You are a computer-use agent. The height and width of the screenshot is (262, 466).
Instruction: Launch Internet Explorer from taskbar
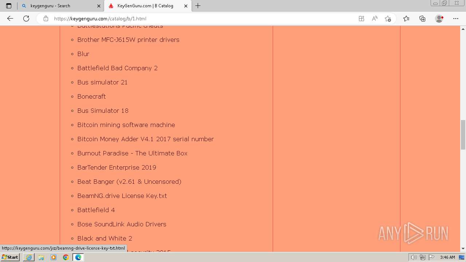[x=29, y=257]
